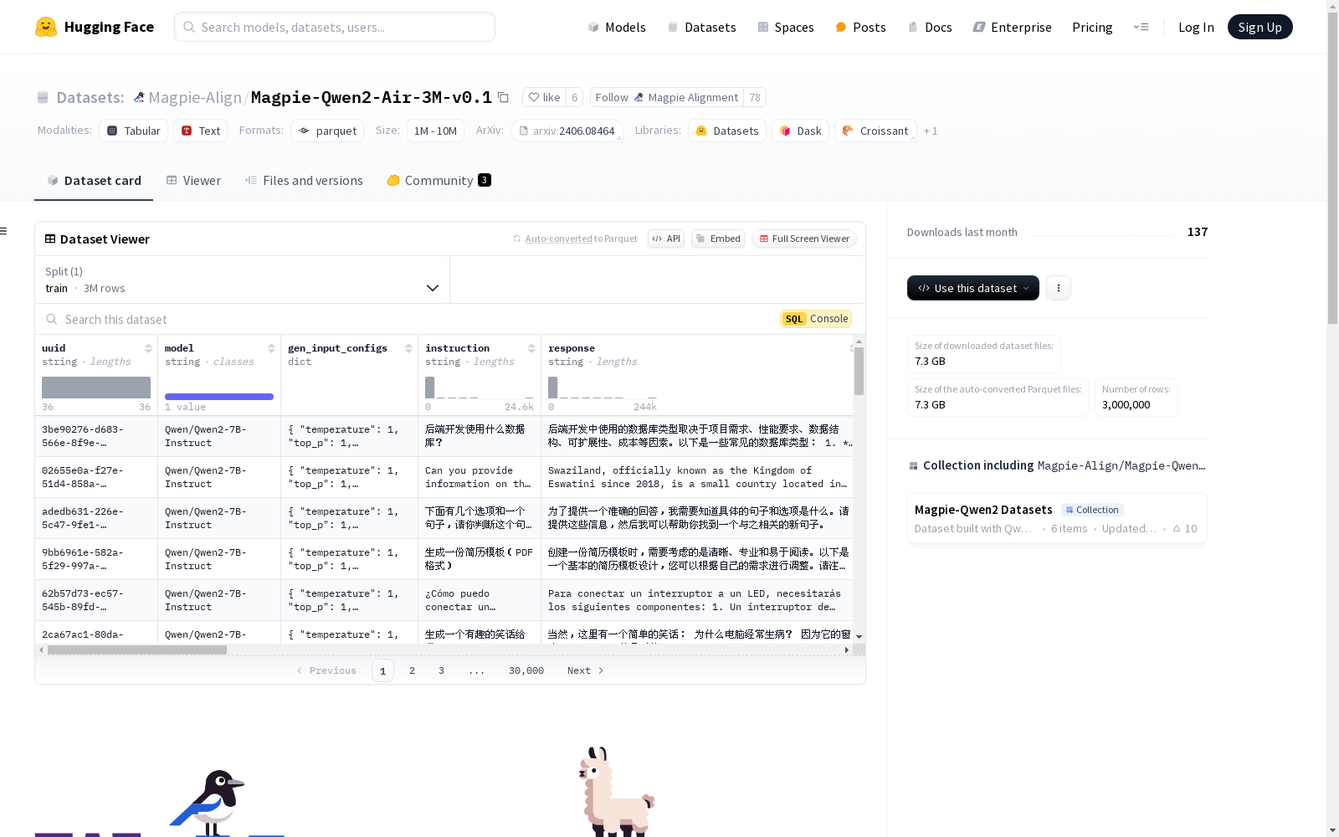Expand the Split train dropdown
This screenshot has height=837, width=1339.
point(243,280)
